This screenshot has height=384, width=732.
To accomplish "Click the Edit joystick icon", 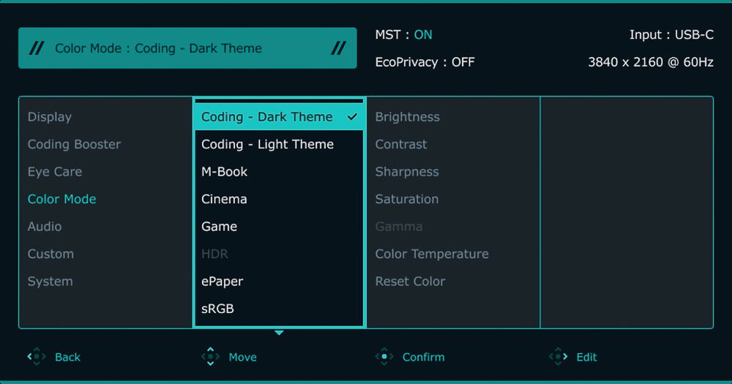I will [x=558, y=357].
